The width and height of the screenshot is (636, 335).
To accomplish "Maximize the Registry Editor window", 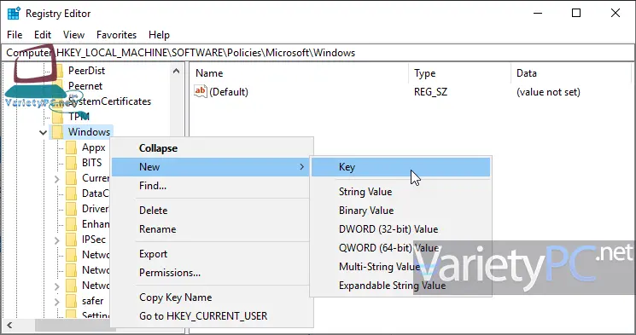I will click(x=576, y=13).
